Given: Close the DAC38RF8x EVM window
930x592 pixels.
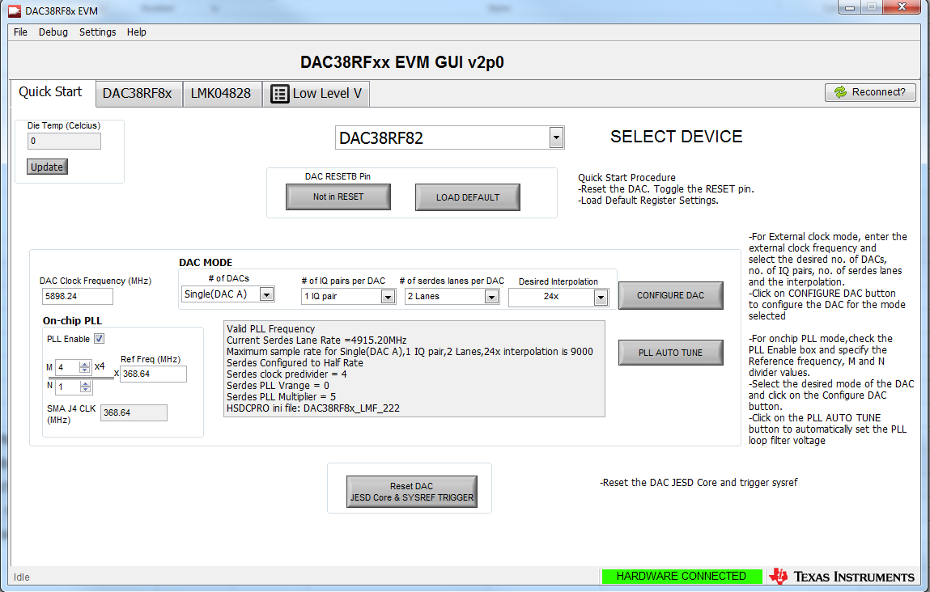Looking at the screenshot, I should tap(902, 7).
